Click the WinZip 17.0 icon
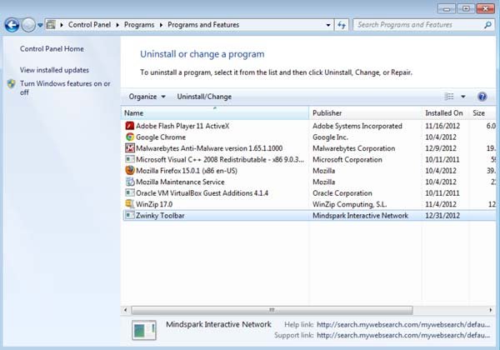 pos(129,204)
